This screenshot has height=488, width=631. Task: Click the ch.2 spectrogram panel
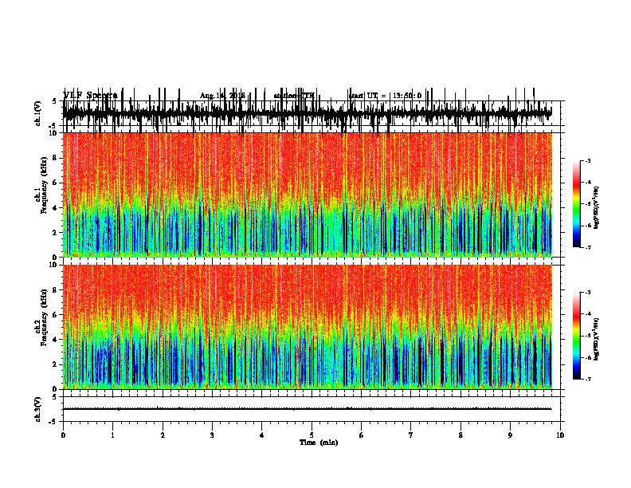(x=308, y=327)
